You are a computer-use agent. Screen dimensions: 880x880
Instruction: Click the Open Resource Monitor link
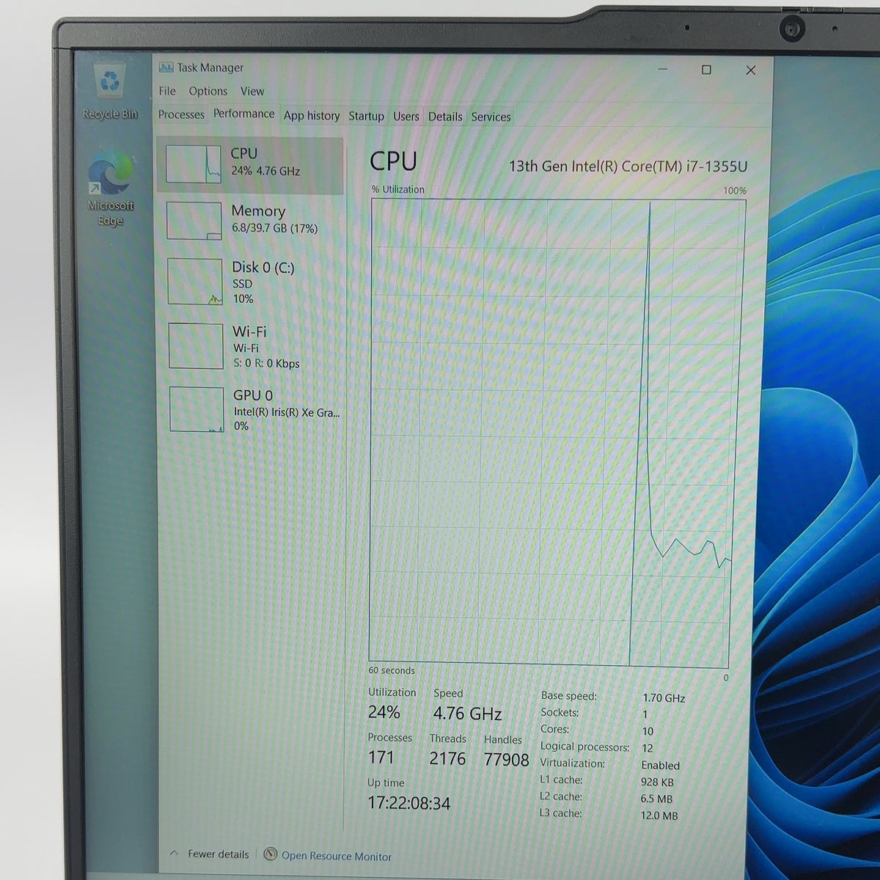337,856
